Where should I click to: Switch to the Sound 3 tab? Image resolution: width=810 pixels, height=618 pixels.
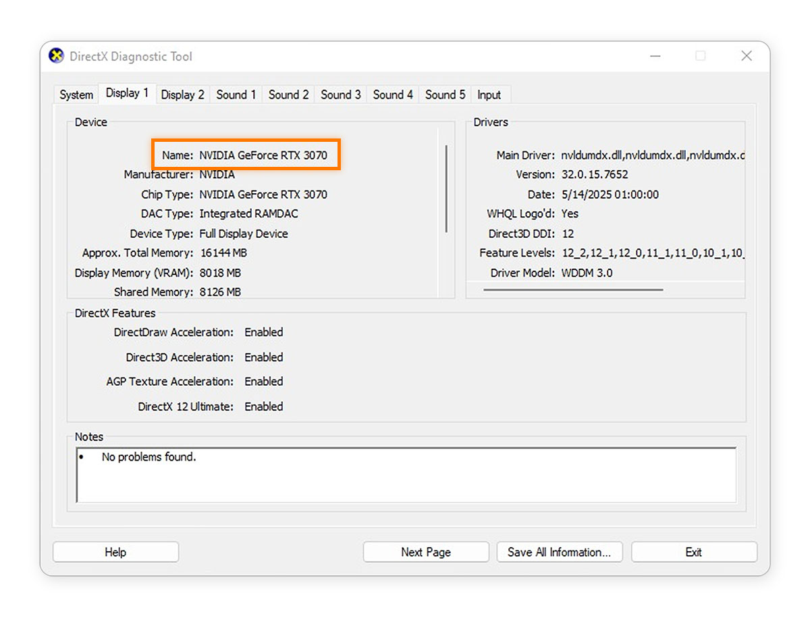(340, 95)
